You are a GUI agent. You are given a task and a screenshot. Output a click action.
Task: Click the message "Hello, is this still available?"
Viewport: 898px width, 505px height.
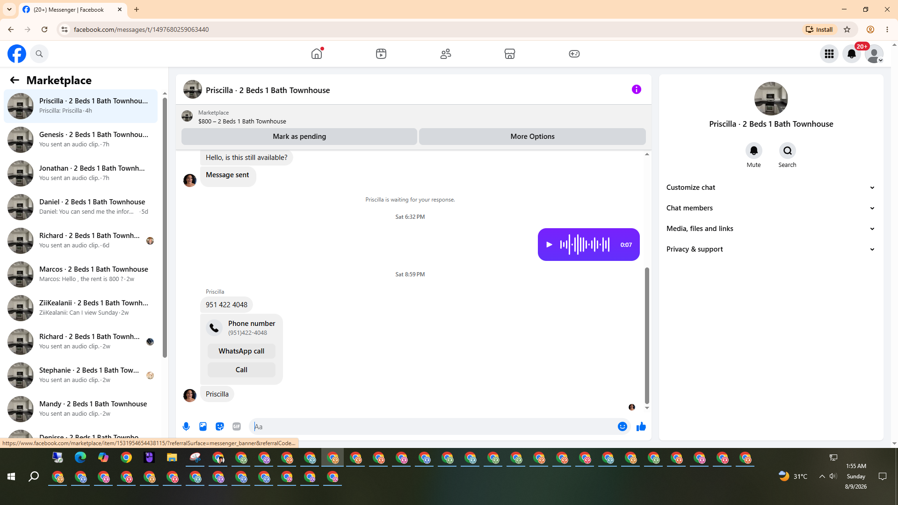point(246,158)
